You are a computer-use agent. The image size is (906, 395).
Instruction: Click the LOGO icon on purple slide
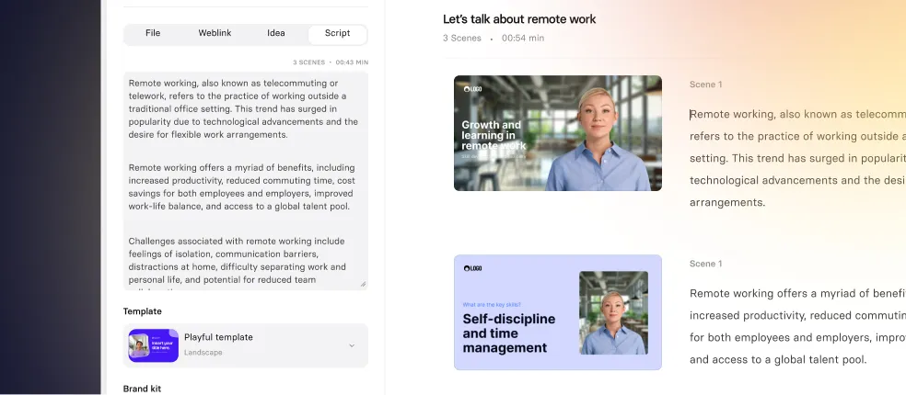pyautogui.click(x=472, y=268)
